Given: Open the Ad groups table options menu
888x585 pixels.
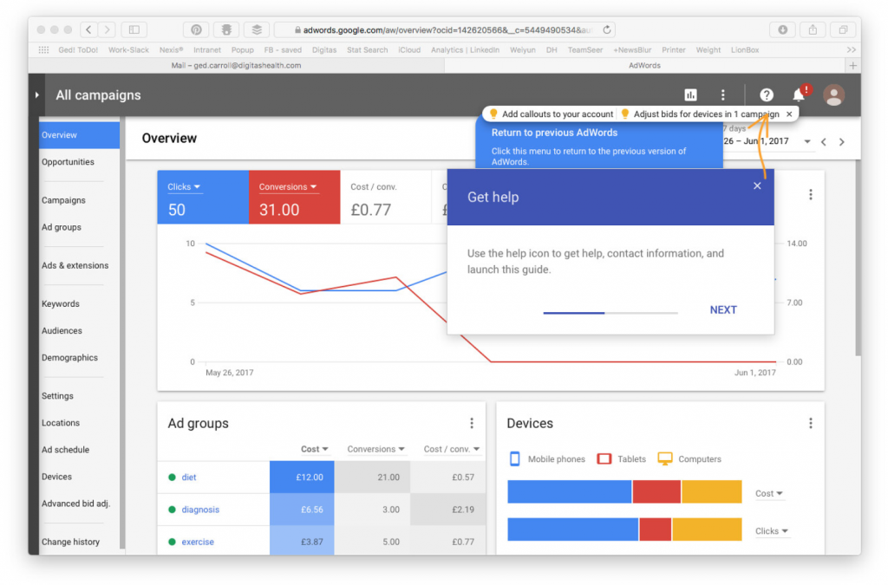Looking at the screenshot, I should pyautogui.click(x=471, y=422).
